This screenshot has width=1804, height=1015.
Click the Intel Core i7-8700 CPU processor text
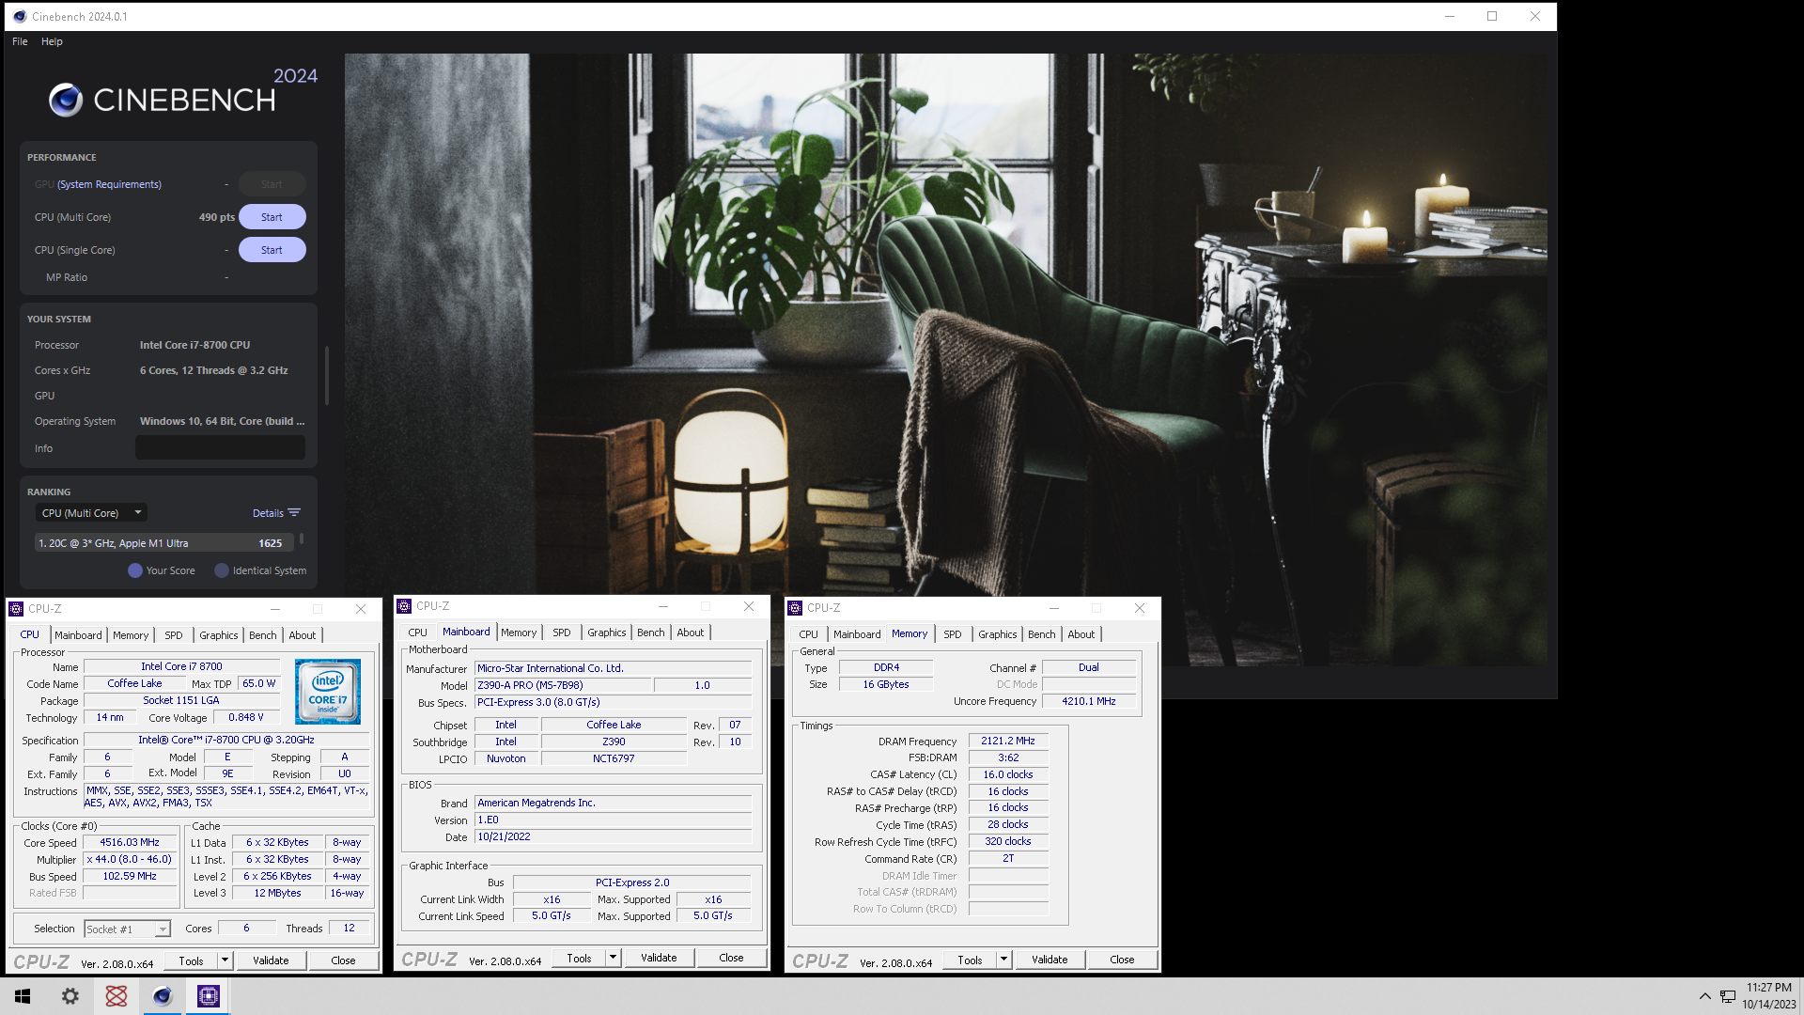[x=195, y=345]
